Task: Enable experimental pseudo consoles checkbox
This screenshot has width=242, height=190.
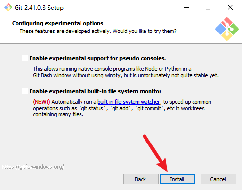Action: tap(25, 58)
